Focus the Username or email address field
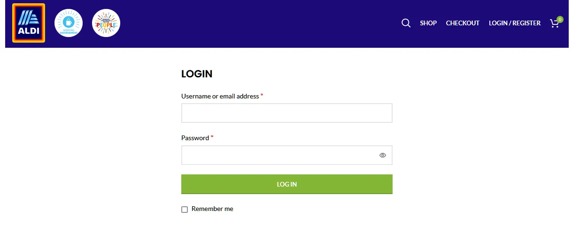Viewport: 572px width, 248px height. (286, 113)
